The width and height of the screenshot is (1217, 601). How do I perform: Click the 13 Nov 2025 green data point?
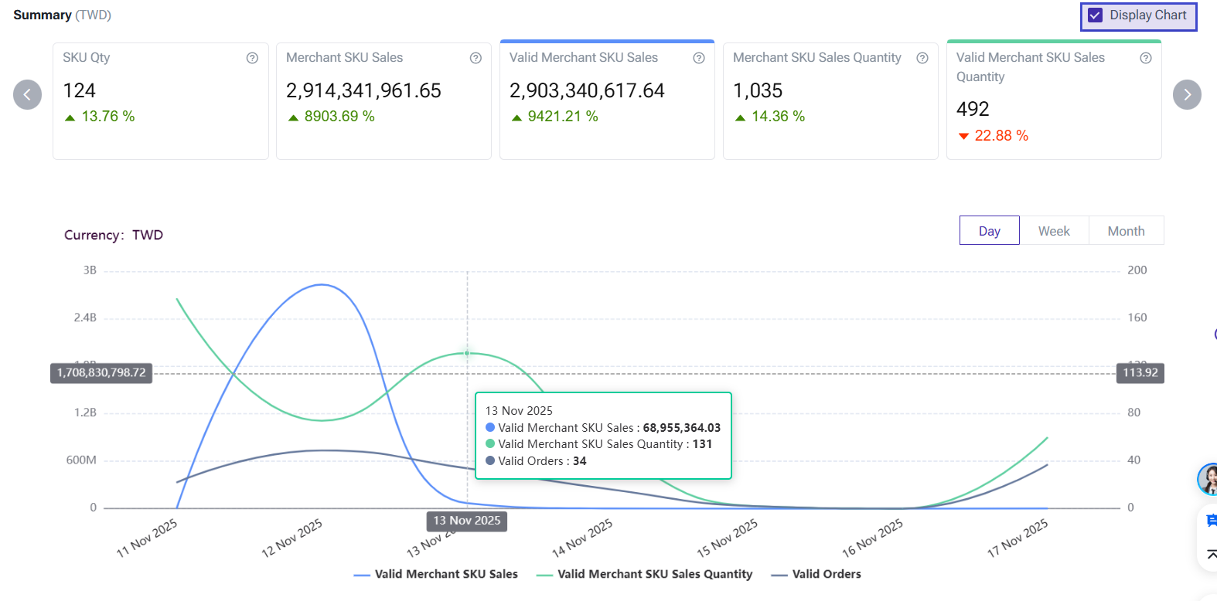coord(467,353)
